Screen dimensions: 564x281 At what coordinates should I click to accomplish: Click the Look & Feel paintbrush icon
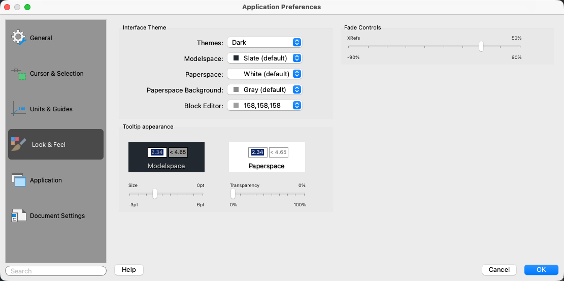click(19, 144)
